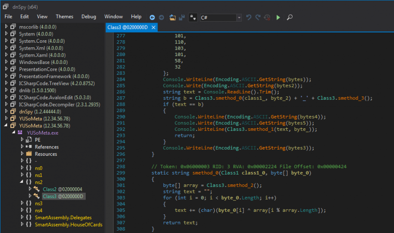Click the navigate forward arrow icon

(x=161, y=17)
